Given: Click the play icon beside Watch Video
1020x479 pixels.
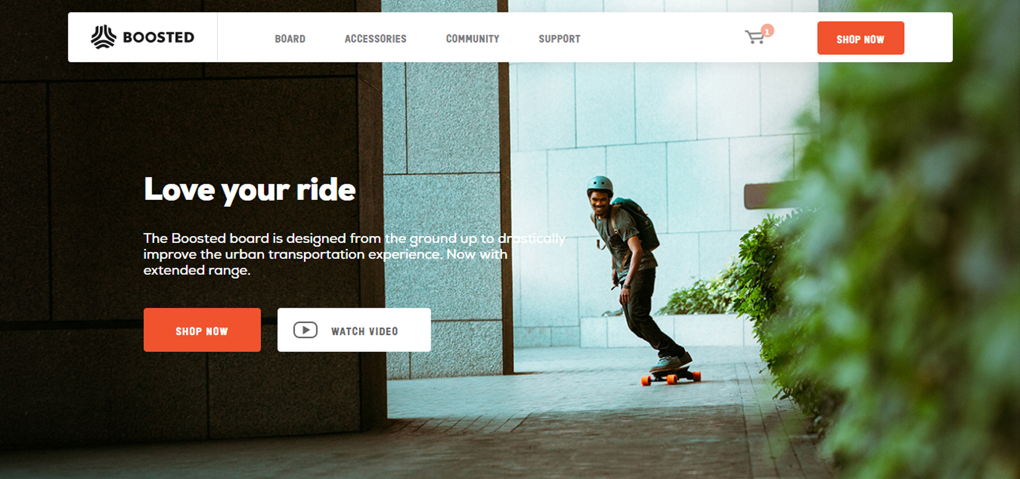Looking at the screenshot, I should [x=305, y=330].
